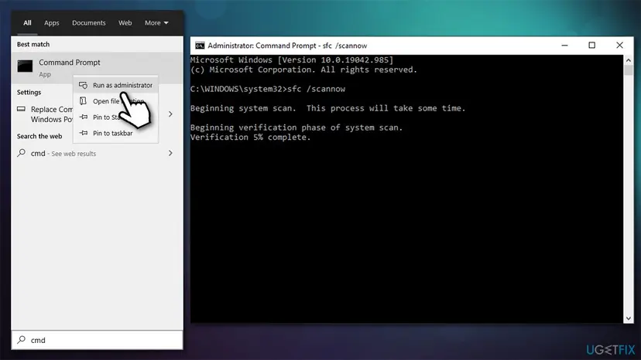
Task: Click the Command Prompt window title text
Action: [287, 46]
